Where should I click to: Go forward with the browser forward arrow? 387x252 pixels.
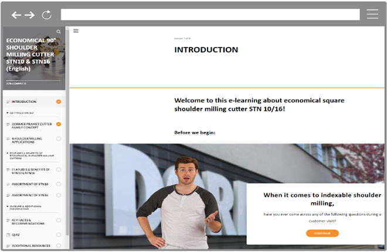coord(30,15)
